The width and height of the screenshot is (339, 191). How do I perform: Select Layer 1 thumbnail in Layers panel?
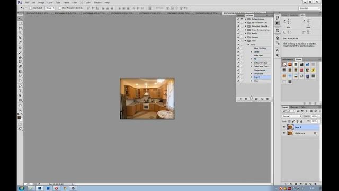[x=290, y=127]
